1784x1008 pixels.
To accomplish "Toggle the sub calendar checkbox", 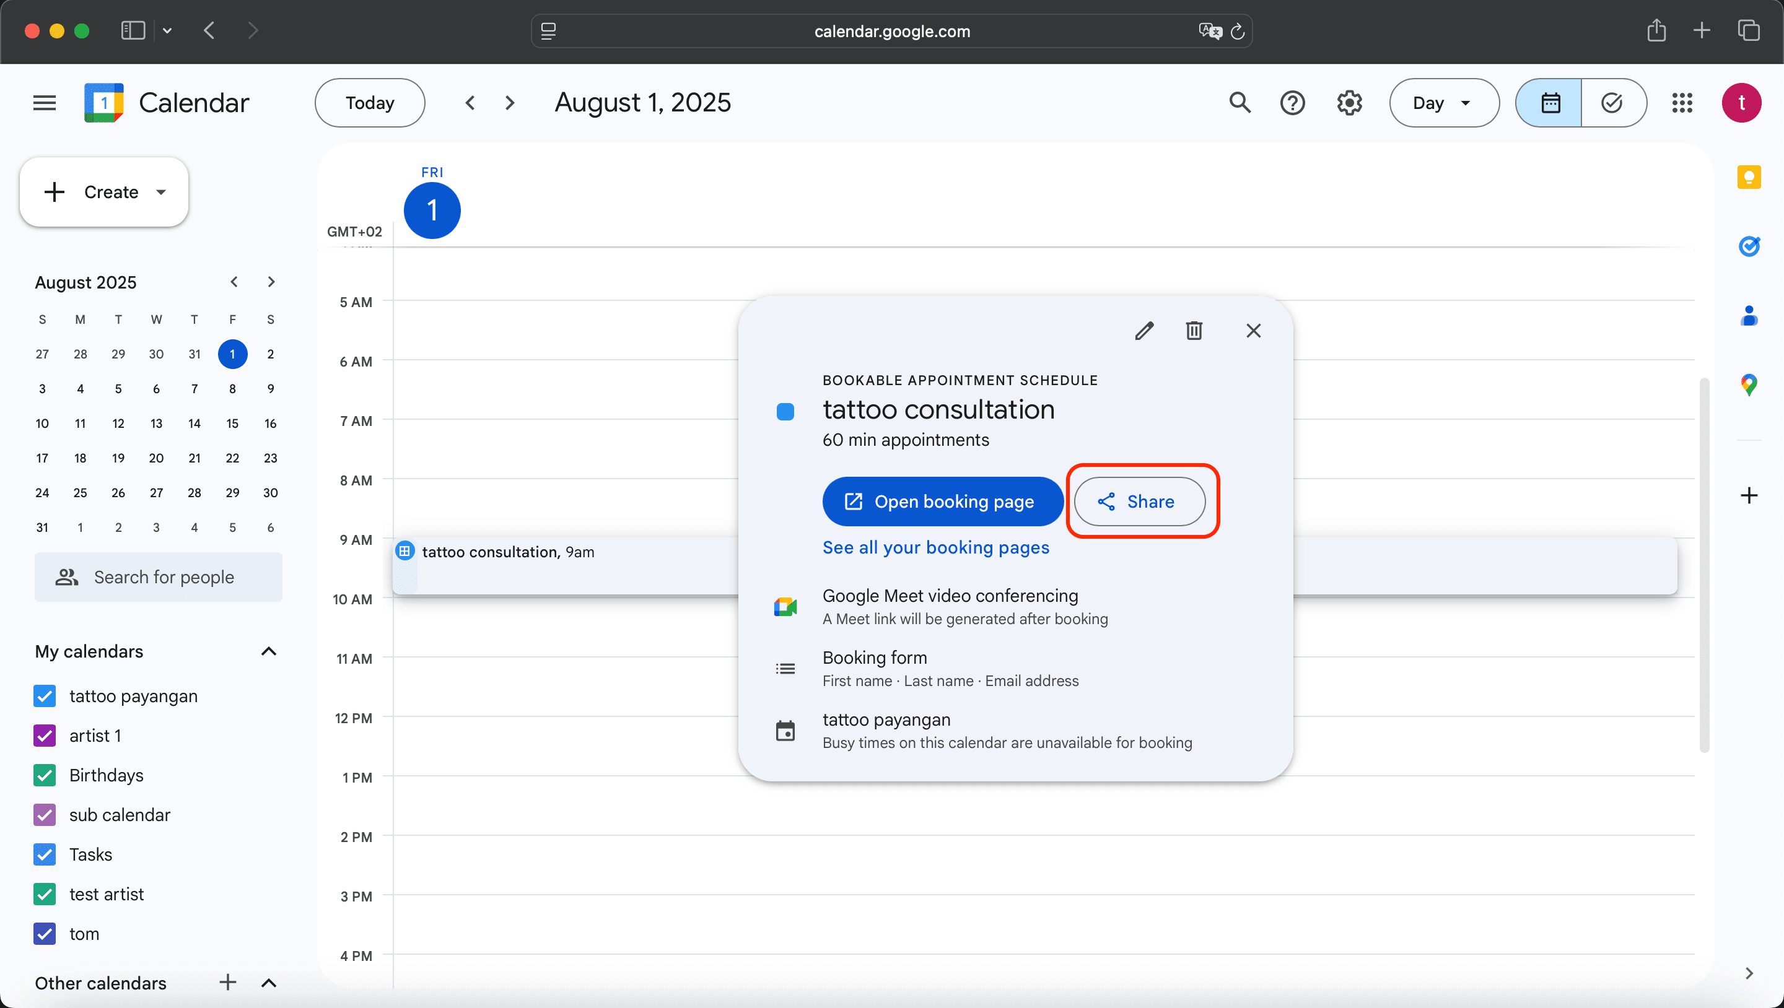I will tap(45, 815).
